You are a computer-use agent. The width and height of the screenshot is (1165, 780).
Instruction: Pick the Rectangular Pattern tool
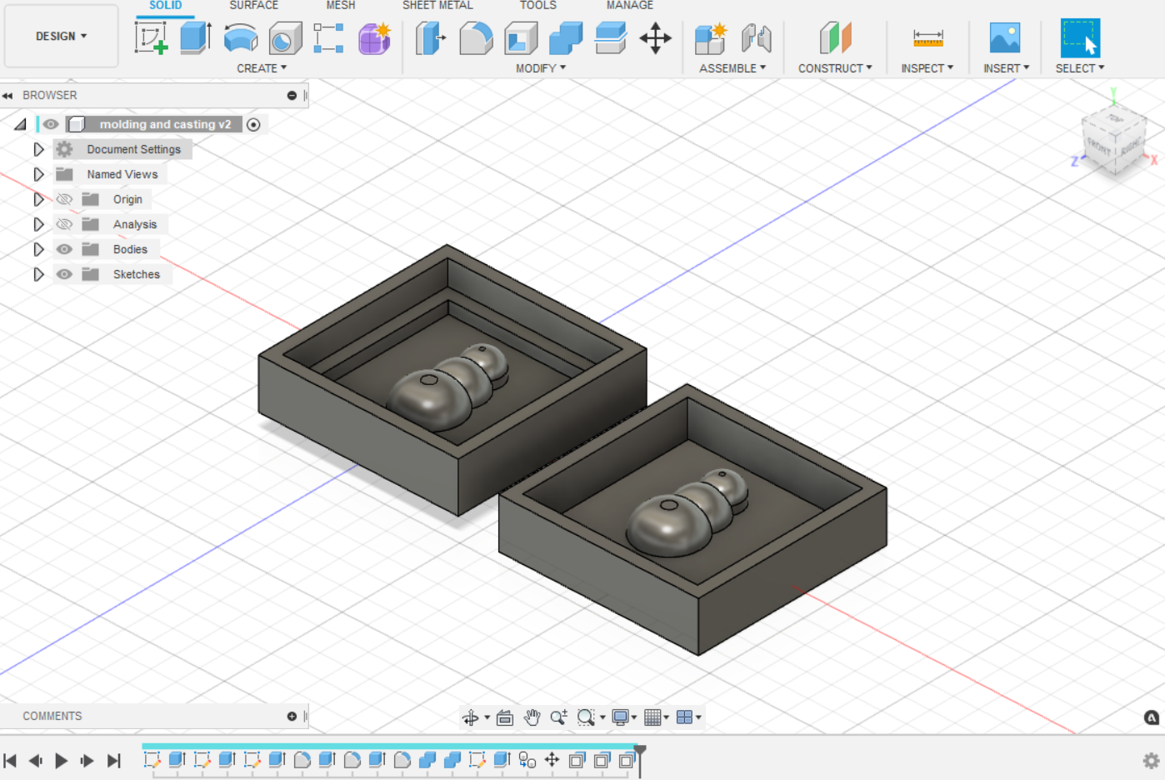coord(328,38)
